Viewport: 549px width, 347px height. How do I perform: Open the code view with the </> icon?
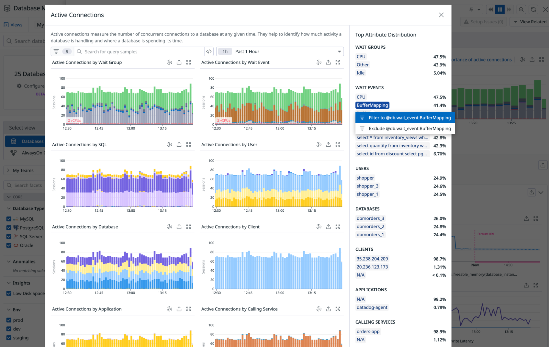tap(209, 51)
